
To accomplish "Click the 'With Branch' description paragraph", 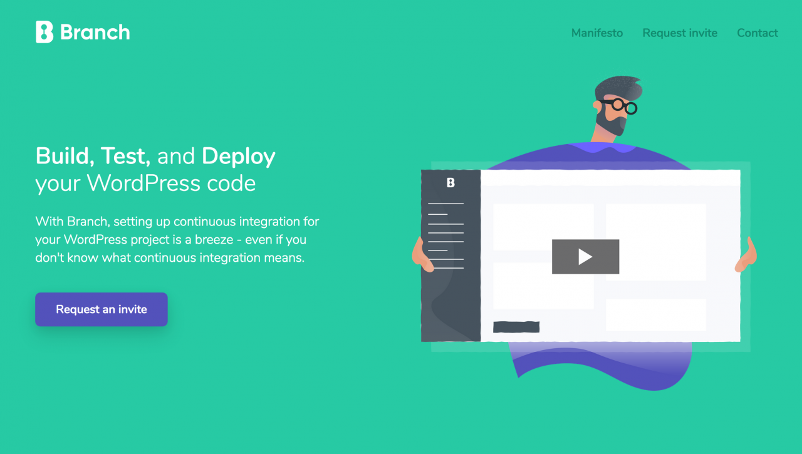I will (x=177, y=240).
